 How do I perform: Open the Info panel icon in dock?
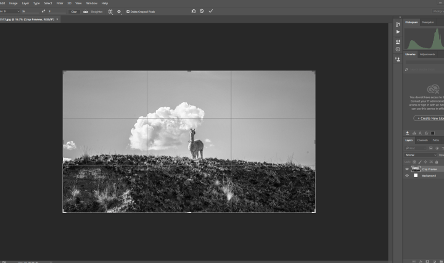tap(398, 49)
